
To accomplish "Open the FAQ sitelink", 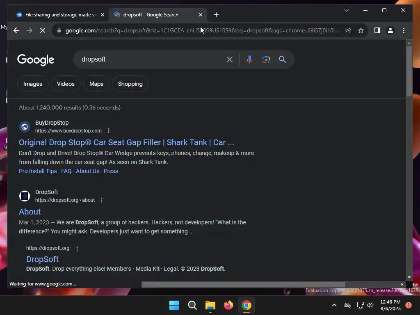I will 66,171.
